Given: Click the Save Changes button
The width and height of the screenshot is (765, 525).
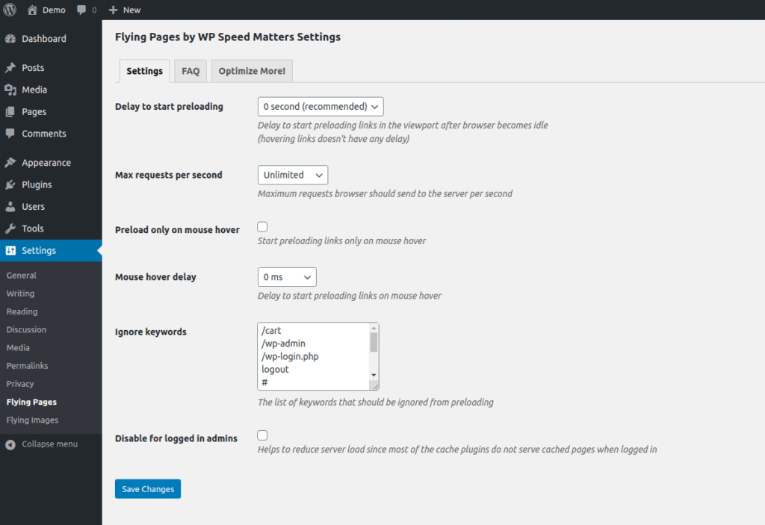Looking at the screenshot, I should 147,488.
